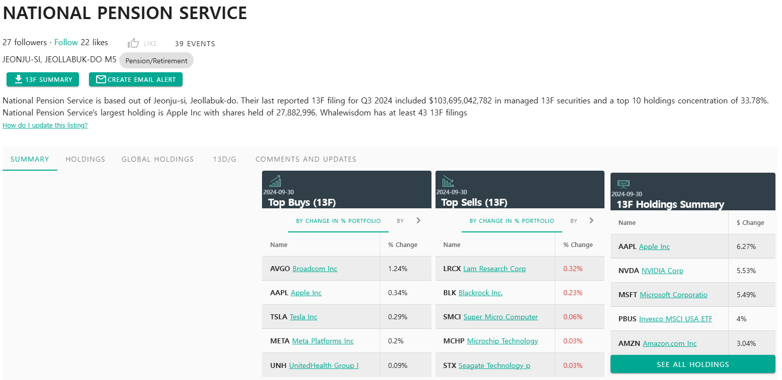The width and height of the screenshot is (782, 380).
Task: Open the Global Holdings tab
Action: pyautogui.click(x=158, y=159)
